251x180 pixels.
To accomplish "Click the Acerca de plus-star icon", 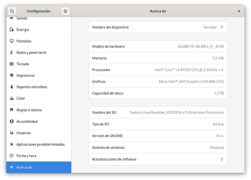I will click(12, 167).
